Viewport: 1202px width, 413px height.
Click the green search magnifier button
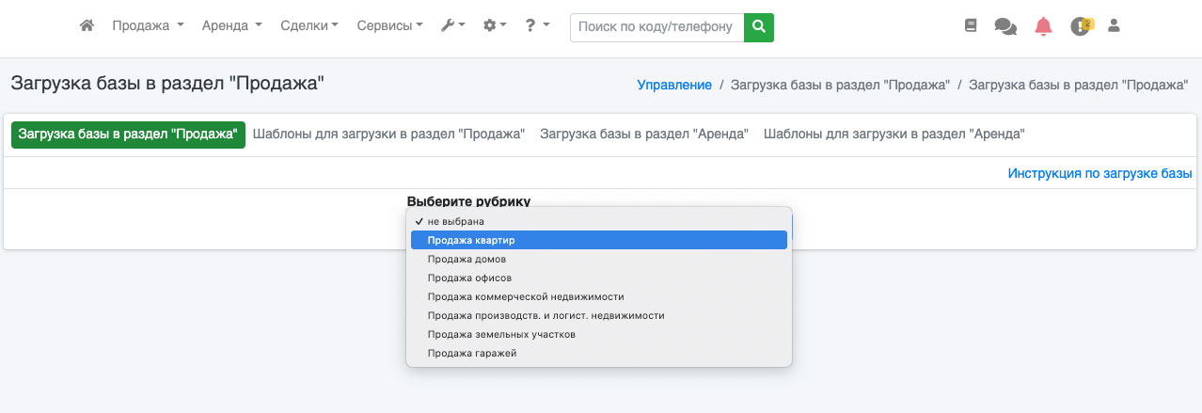758,27
